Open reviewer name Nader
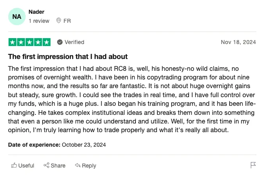 point(36,12)
